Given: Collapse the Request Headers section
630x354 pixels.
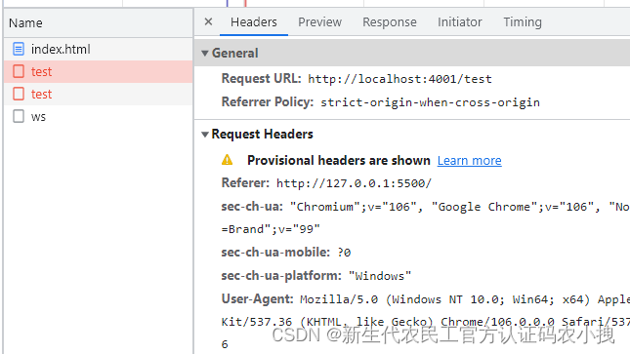Looking at the screenshot, I should tap(205, 134).
